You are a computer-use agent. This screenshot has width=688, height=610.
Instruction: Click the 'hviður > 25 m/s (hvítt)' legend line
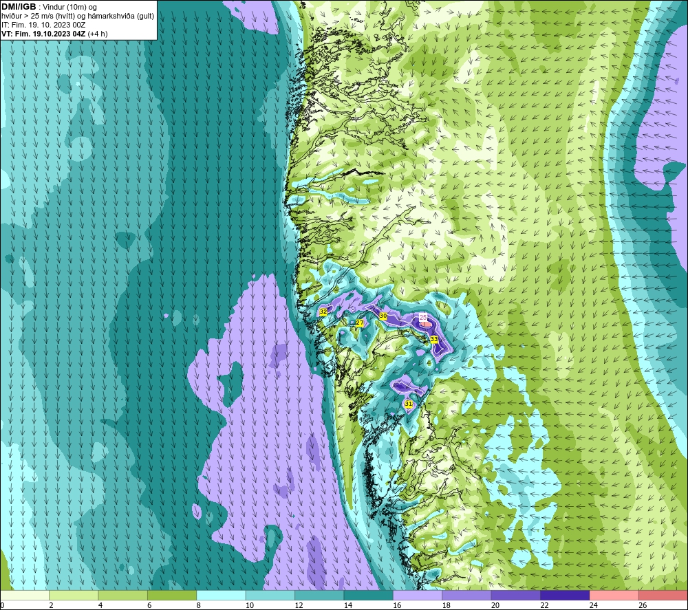tap(41, 16)
